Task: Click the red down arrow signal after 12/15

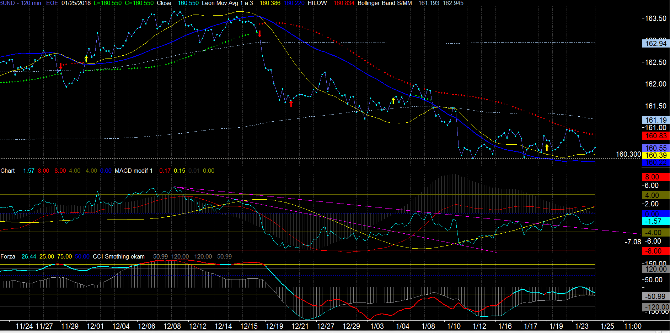Action: point(260,34)
